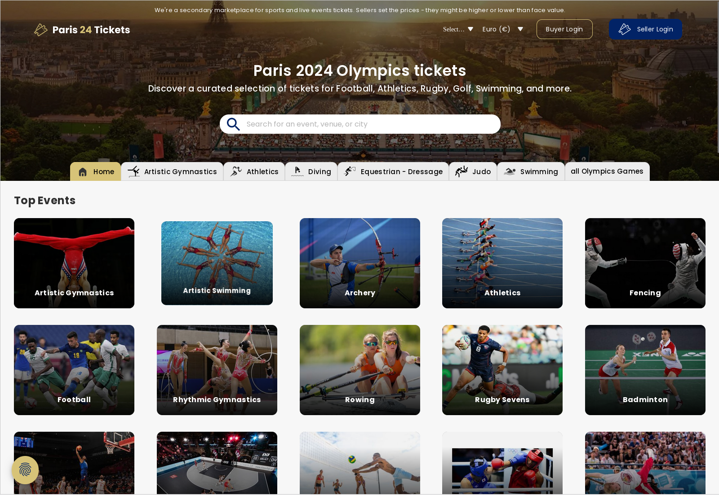Image resolution: width=719 pixels, height=495 pixels.
Task: Open the language Select dropdown
Action: (458, 29)
